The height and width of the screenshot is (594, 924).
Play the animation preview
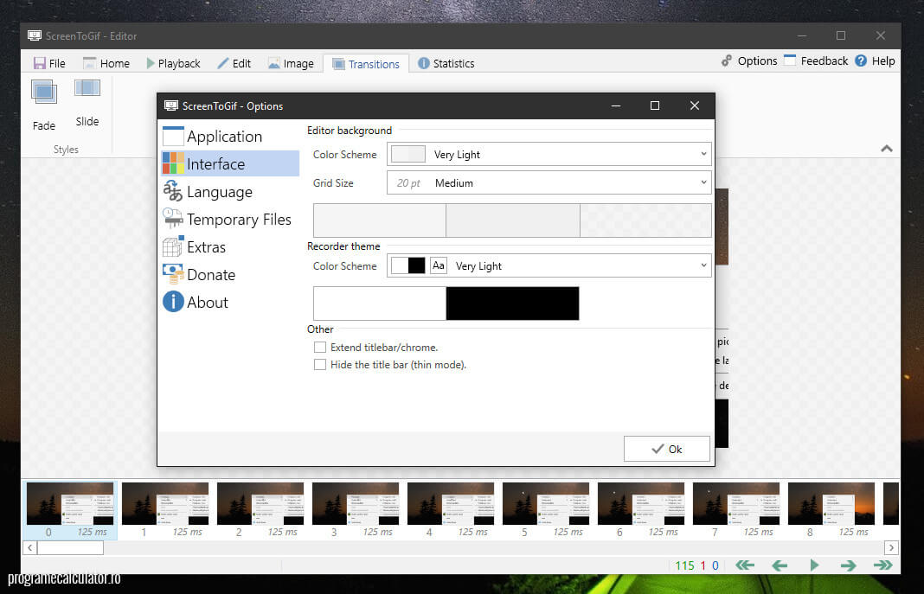tap(814, 565)
